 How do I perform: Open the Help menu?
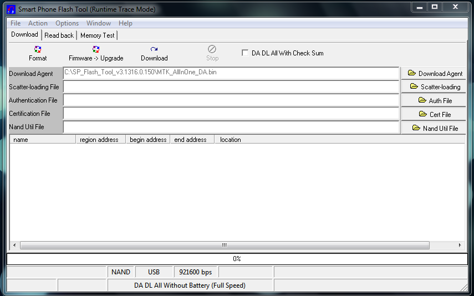125,23
